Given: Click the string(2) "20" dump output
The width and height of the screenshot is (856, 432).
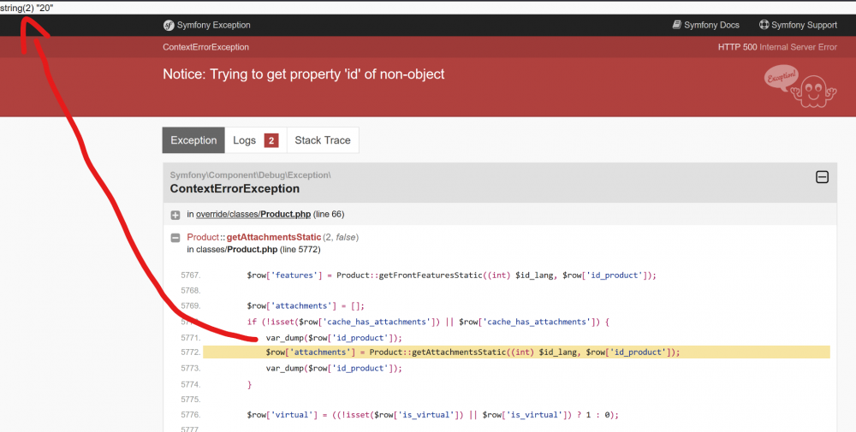Looking at the screenshot, I should click(27, 8).
